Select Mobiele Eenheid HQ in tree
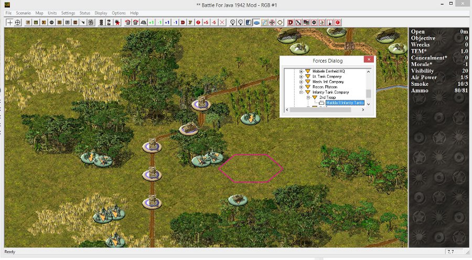Viewport: 472px width, 260px height. 328,72
